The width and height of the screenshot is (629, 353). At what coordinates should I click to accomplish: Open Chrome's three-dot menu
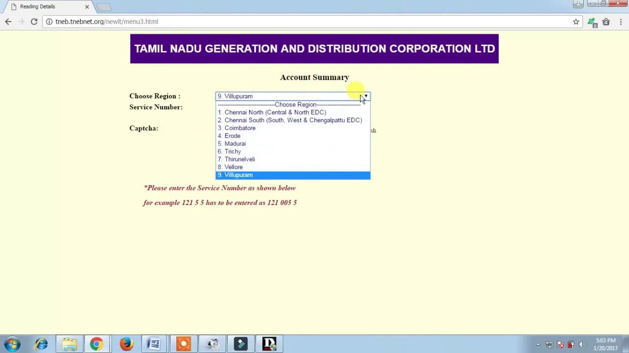pyautogui.click(x=621, y=22)
